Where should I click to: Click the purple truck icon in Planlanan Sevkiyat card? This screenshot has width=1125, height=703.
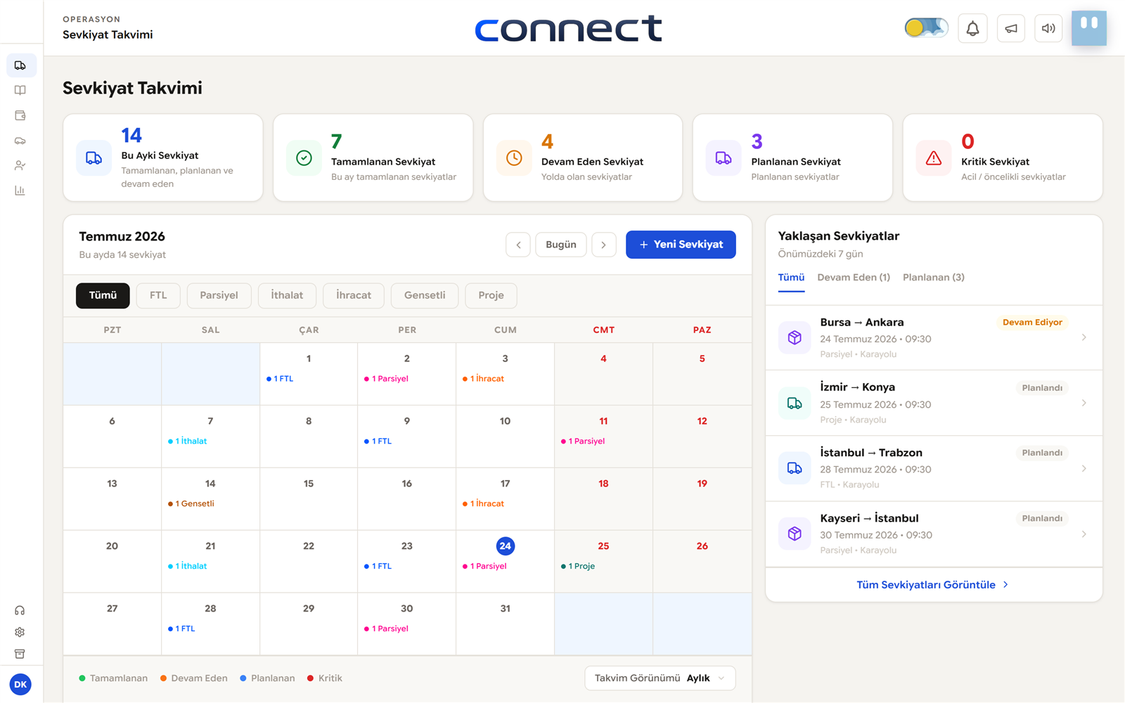click(724, 158)
